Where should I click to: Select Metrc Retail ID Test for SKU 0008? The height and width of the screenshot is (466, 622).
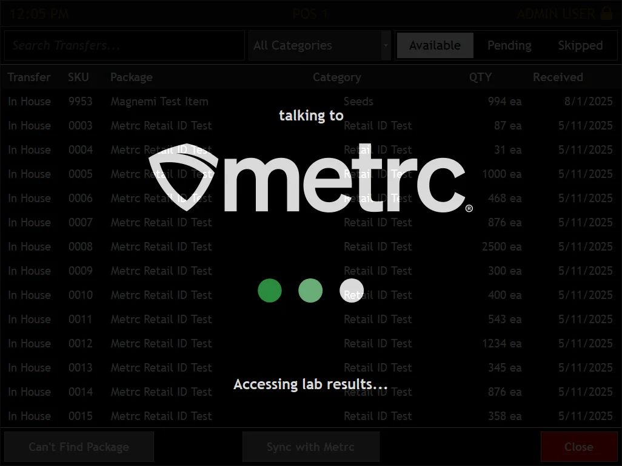click(161, 246)
